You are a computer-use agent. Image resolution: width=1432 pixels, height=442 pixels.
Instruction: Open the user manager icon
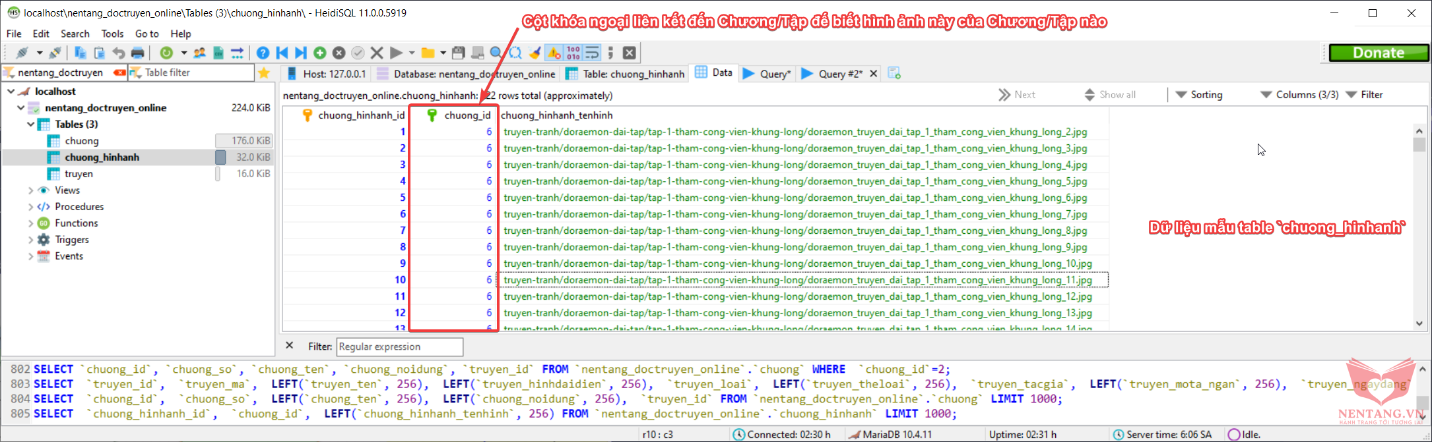click(199, 53)
